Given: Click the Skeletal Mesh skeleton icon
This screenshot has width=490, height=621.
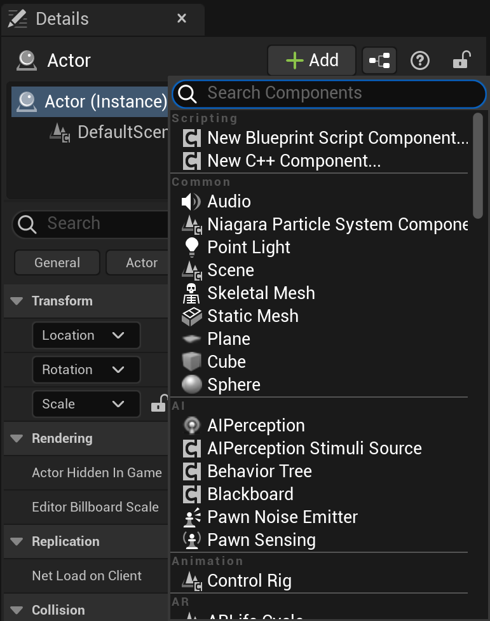Looking at the screenshot, I should click(191, 293).
